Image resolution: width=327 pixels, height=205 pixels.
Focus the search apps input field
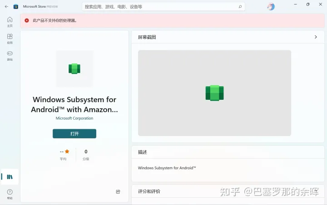[163, 7]
